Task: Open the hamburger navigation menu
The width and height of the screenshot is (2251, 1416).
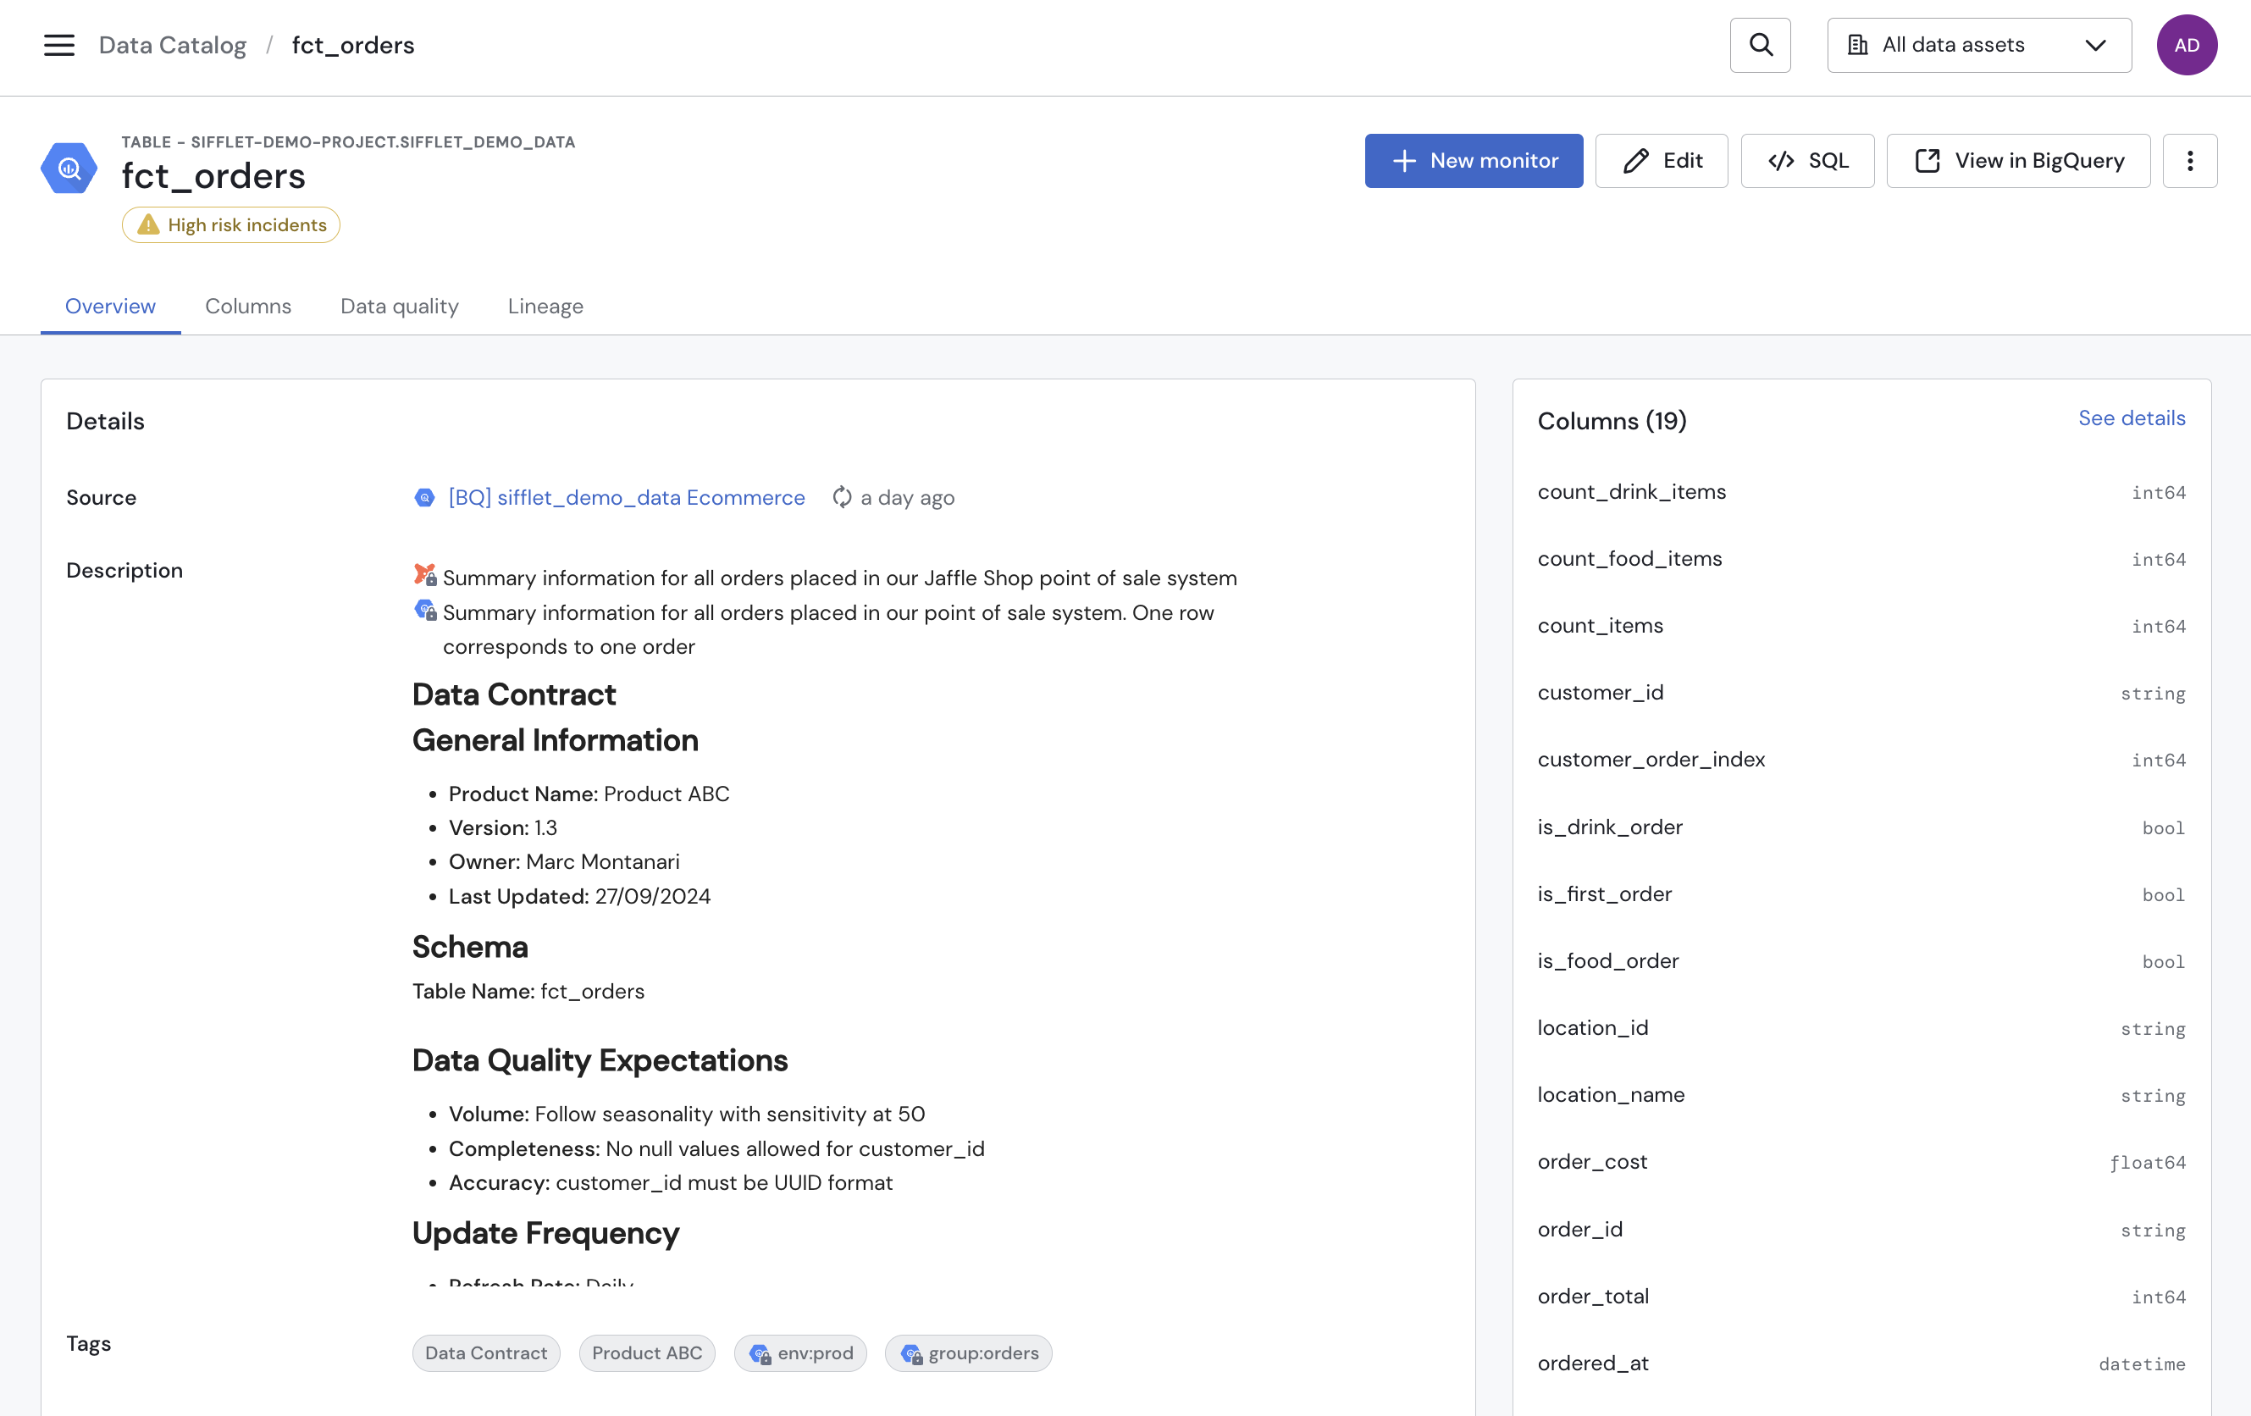Action: click(x=59, y=45)
